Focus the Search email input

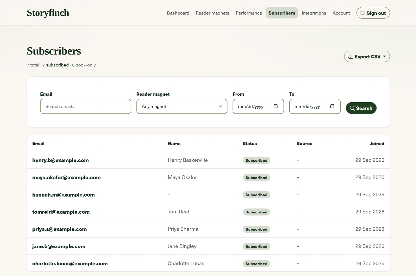(x=86, y=106)
